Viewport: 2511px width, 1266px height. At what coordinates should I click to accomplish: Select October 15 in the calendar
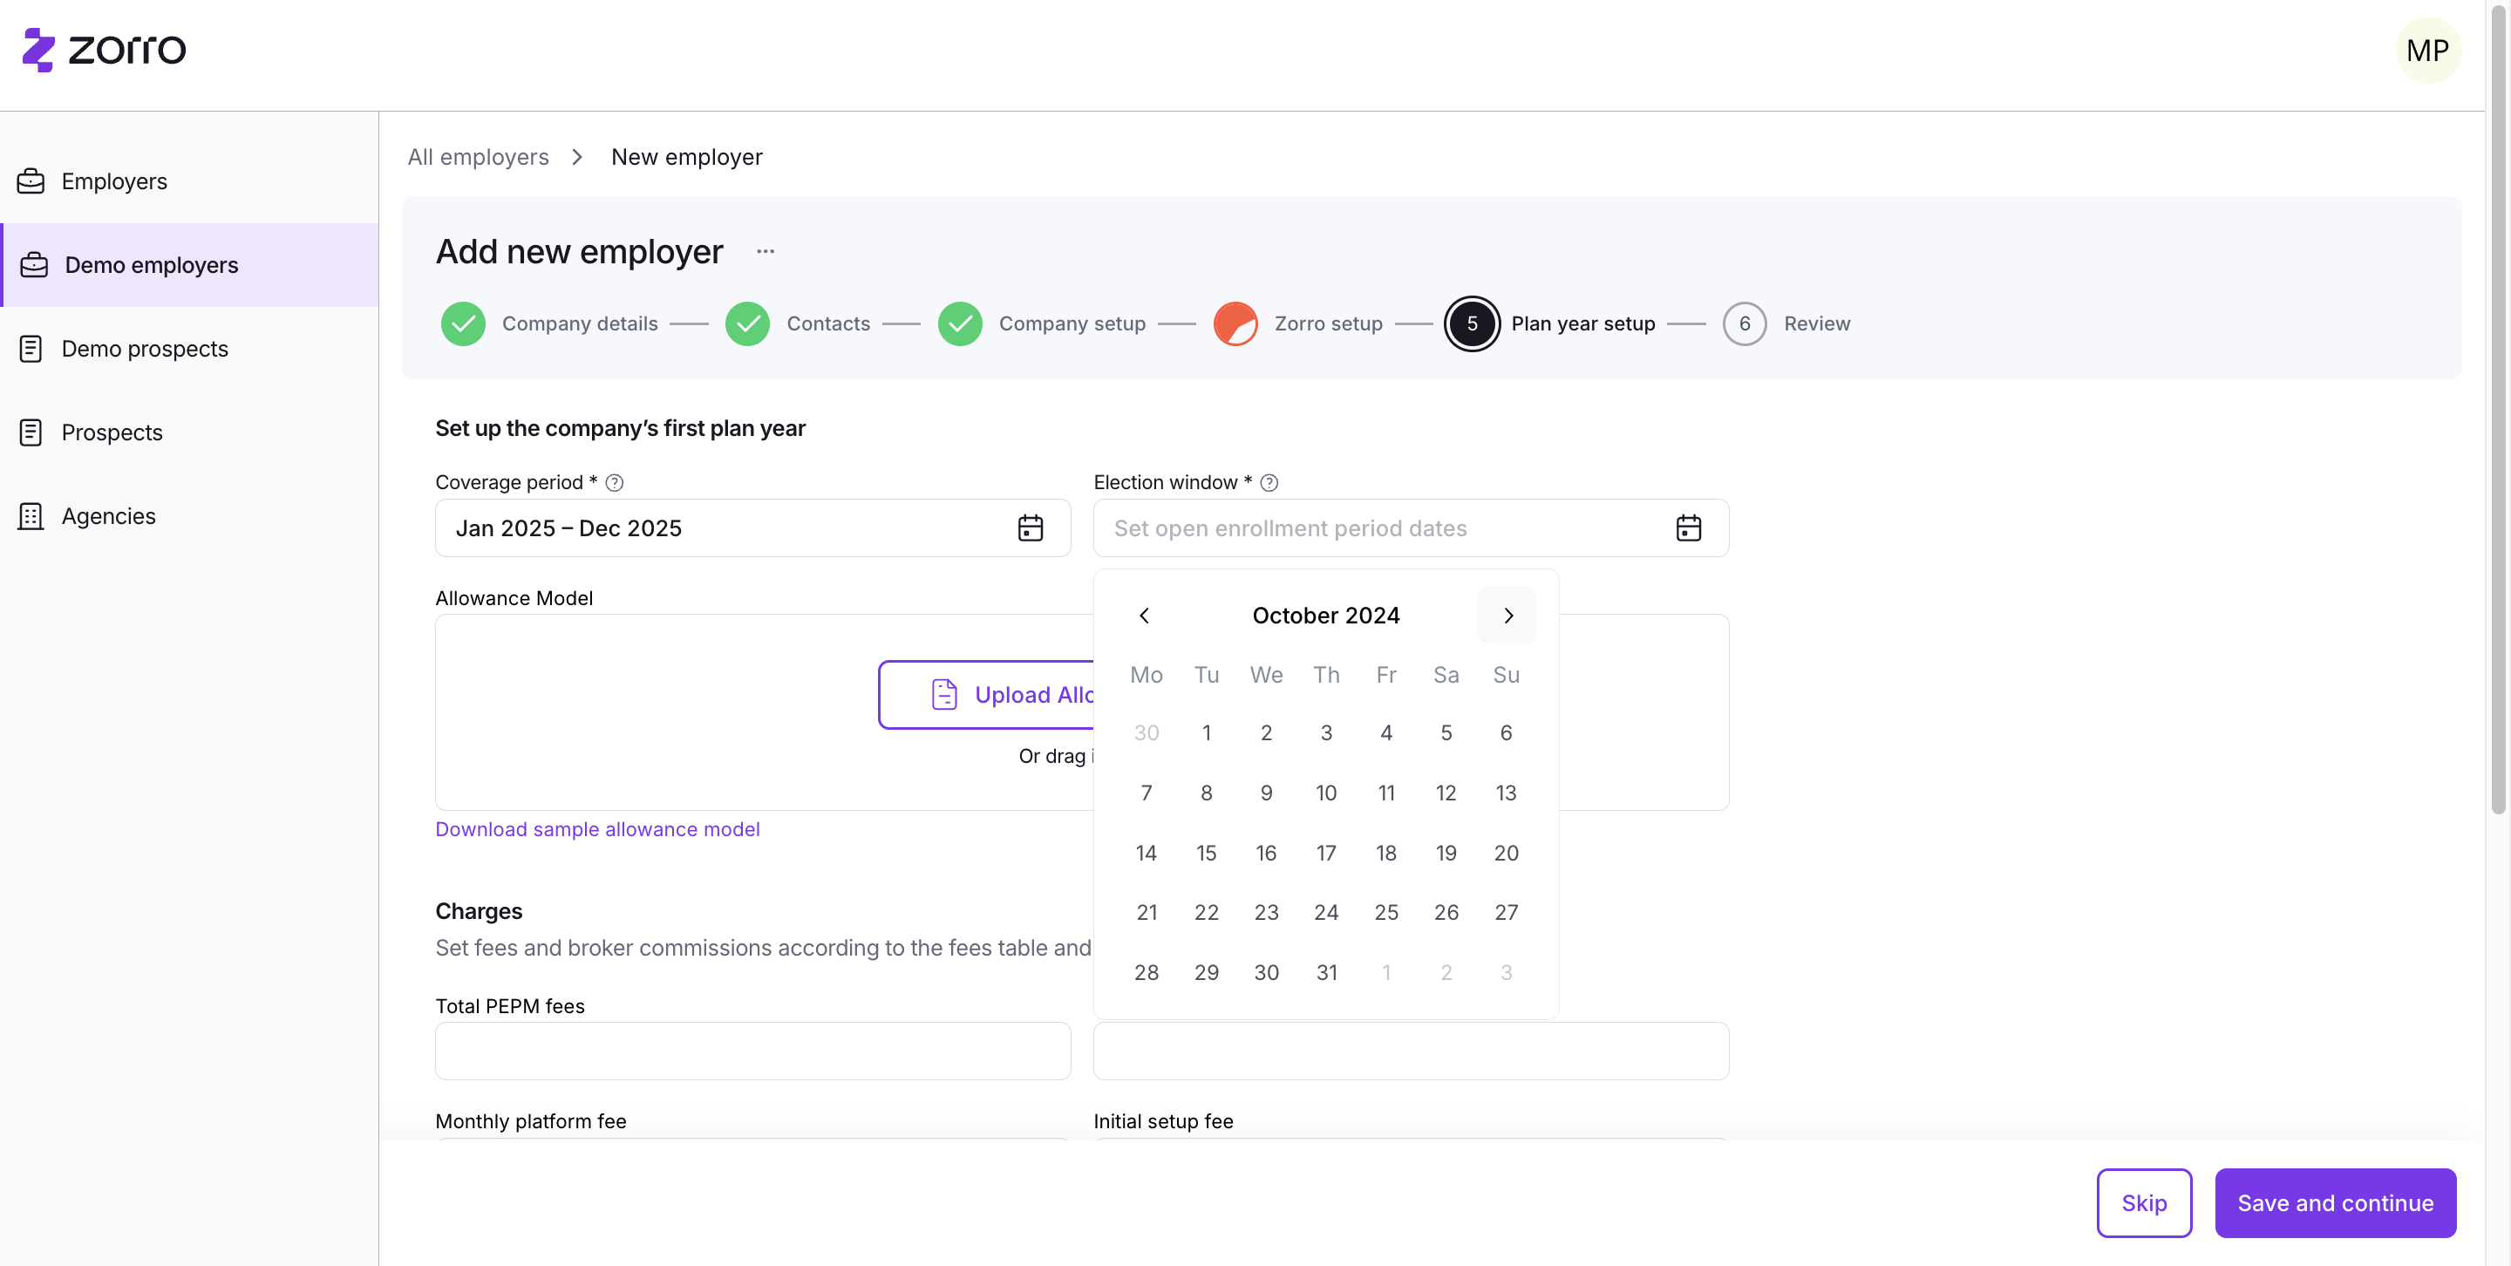coord(1206,853)
